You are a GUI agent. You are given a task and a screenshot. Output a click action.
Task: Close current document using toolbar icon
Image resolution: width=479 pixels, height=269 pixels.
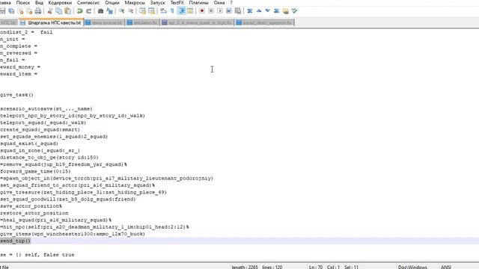20,11
